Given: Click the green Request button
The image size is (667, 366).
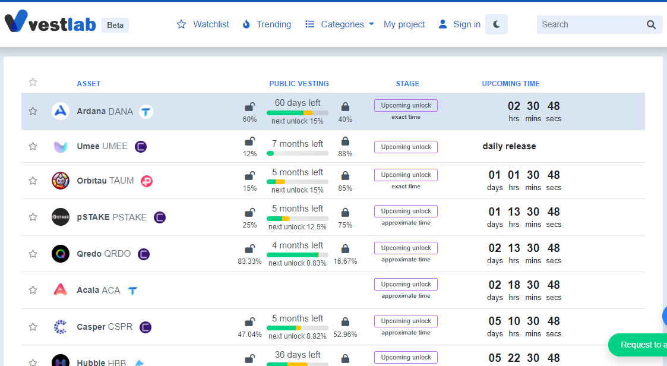Looking at the screenshot, I should coord(638,345).
